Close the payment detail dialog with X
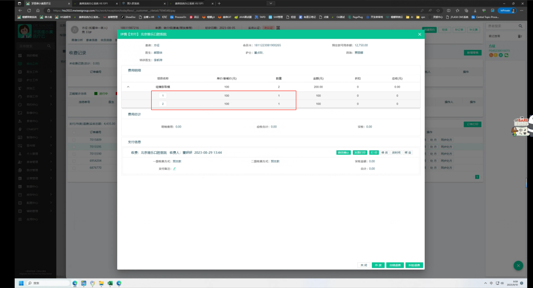 click(419, 34)
